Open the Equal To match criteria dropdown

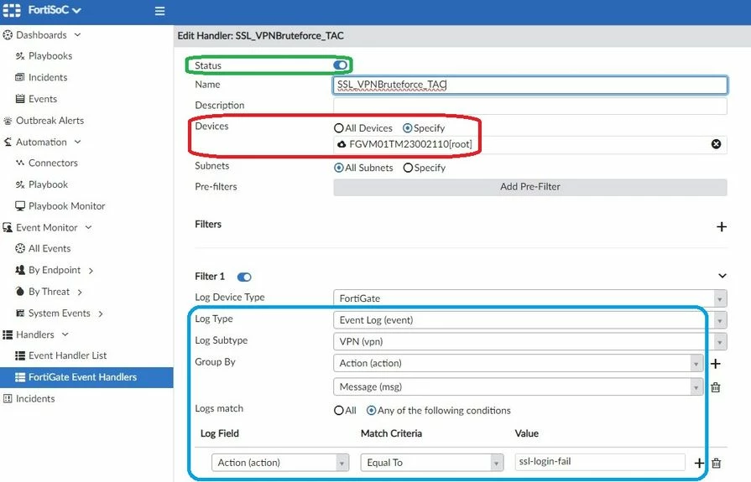432,463
